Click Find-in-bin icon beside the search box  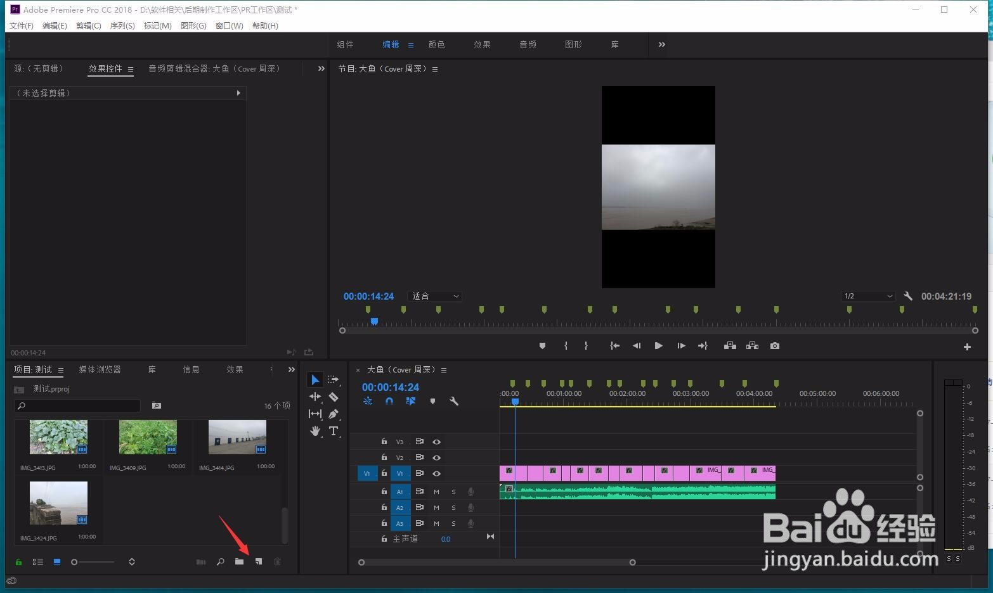[157, 405]
